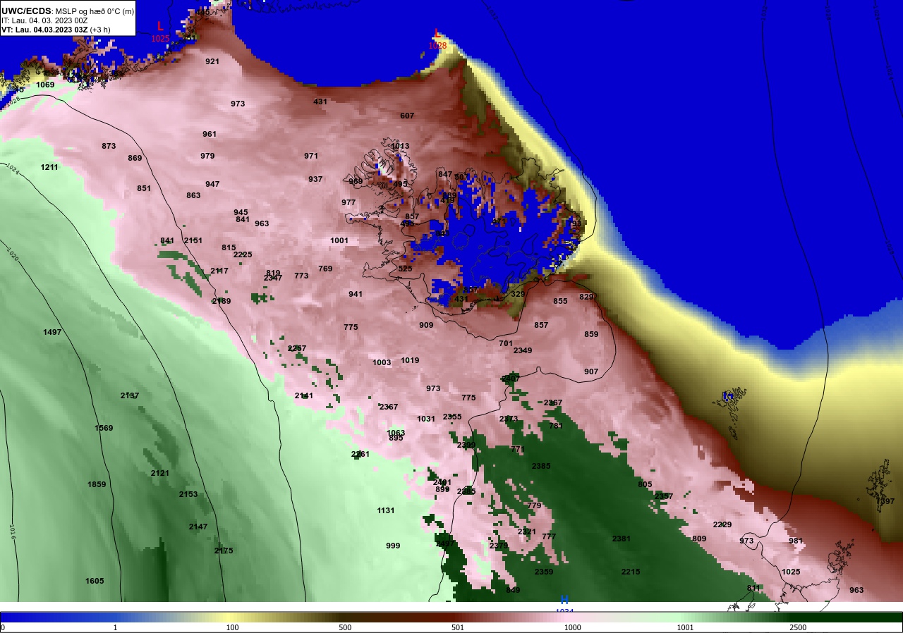This screenshot has height=633, width=903.
Task: Click the map value 1001
Action: click(339, 240)
